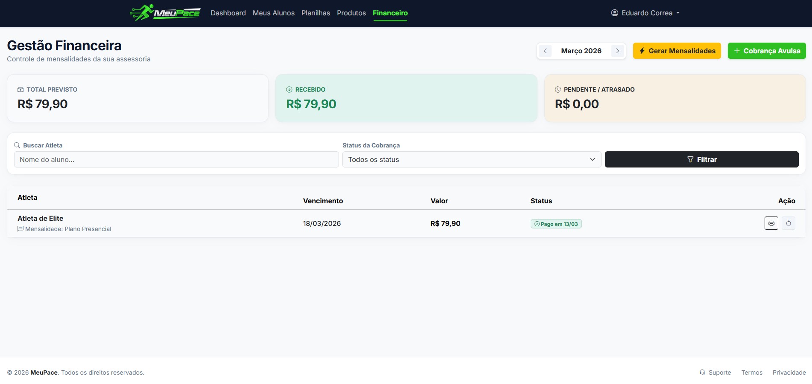812x384 pixels.
Task: Go to previous month arrow
Action: pos(545,51)
